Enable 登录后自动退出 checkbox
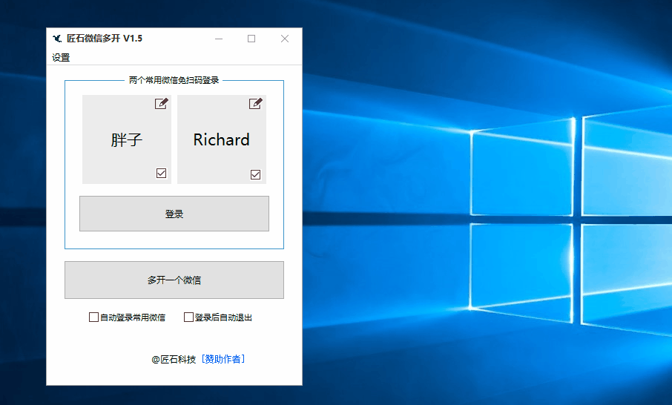The width and height of the screenshot is (672, 405). click(x=188, y=317)
